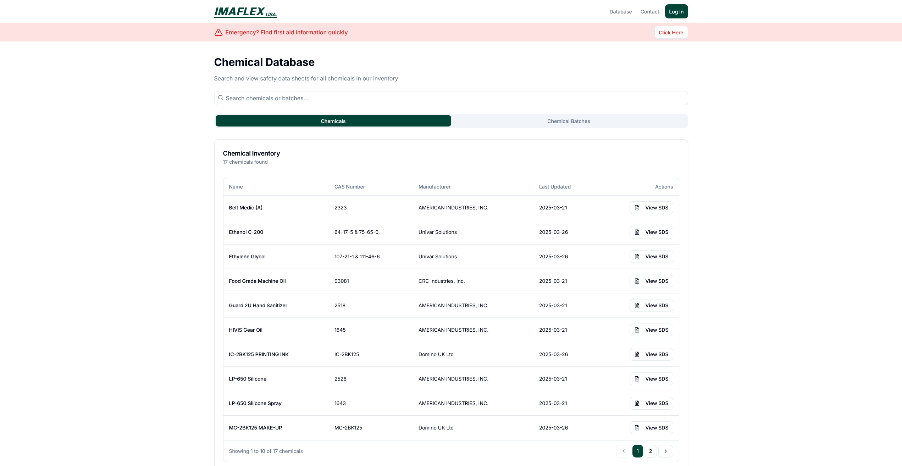Image resolution: width=902 pixels, height=466 pixels.
Task: Click the Log In button
Action: (x=676, y=11)
